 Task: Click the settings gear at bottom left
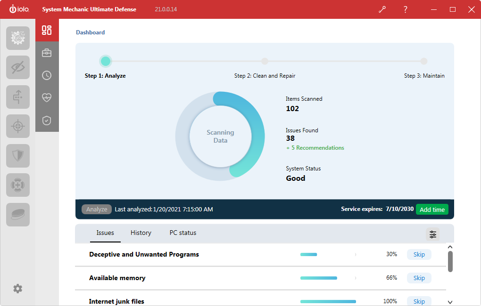point(18,289)
